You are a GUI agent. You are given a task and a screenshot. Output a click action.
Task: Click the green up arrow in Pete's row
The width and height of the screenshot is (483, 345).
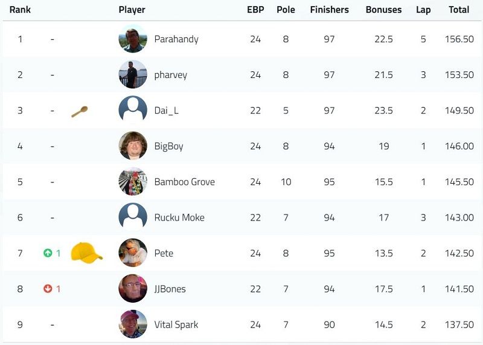click(48, 253)
